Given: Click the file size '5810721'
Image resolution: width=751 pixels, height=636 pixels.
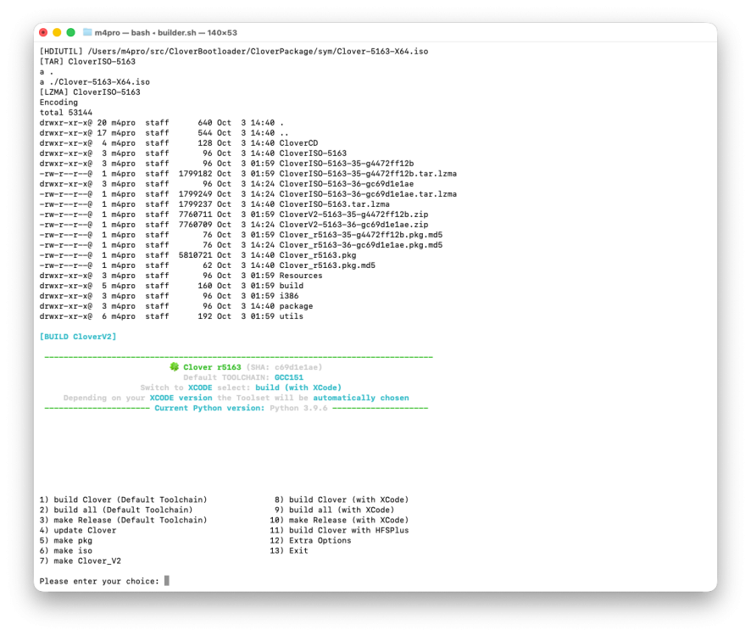Looking at the screenshot, I should pos(196,255).
